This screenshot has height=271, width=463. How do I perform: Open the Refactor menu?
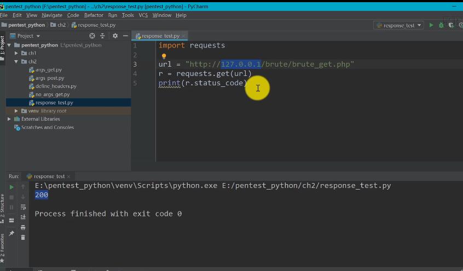pos(94,15)
